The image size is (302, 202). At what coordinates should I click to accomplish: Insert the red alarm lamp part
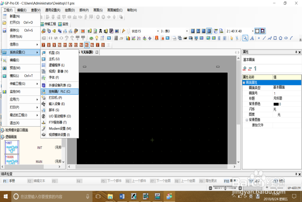[156, 38]
